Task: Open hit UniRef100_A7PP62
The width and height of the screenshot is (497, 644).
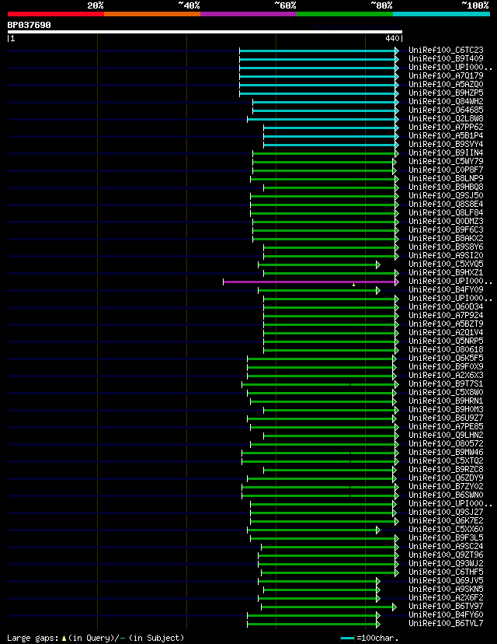Action: pyautogui.click(x=447, y=127)
